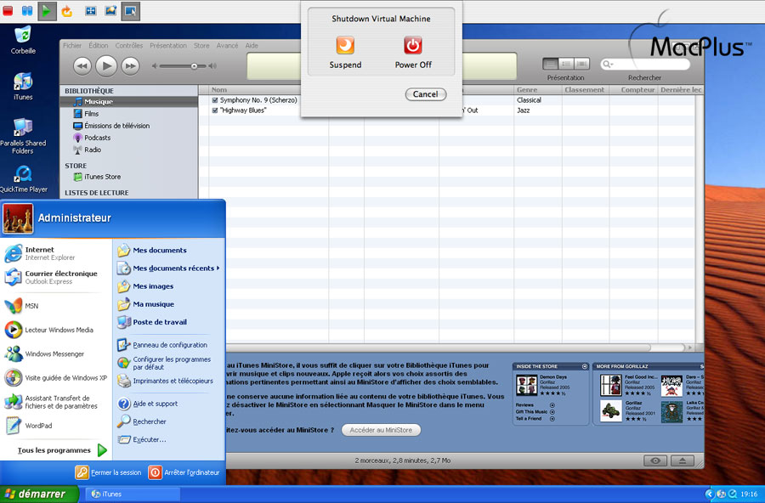Launch Lecteur Windows Media
The width and height of the screenshot is (765, 503).
click(48, 330)
